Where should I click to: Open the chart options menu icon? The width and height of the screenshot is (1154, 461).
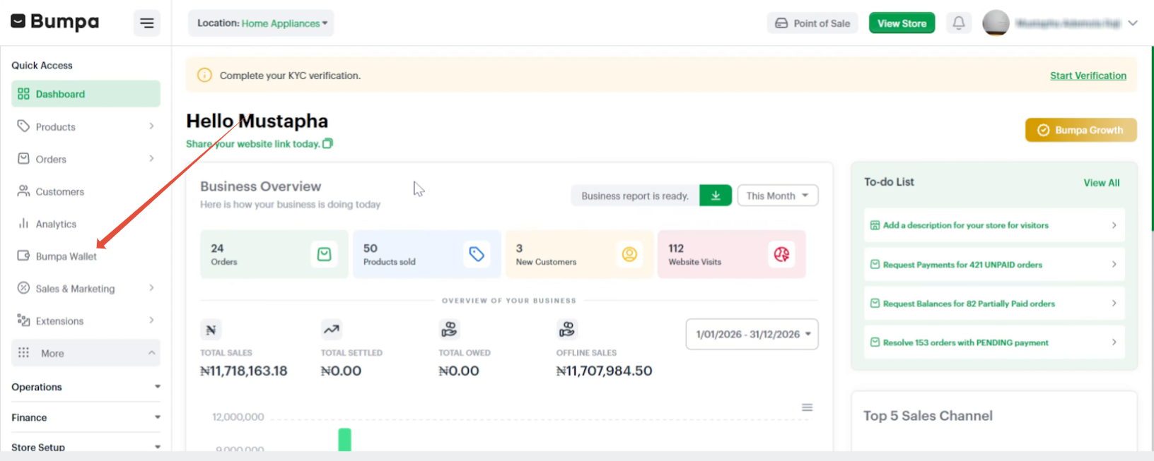[x=807, y=407]
